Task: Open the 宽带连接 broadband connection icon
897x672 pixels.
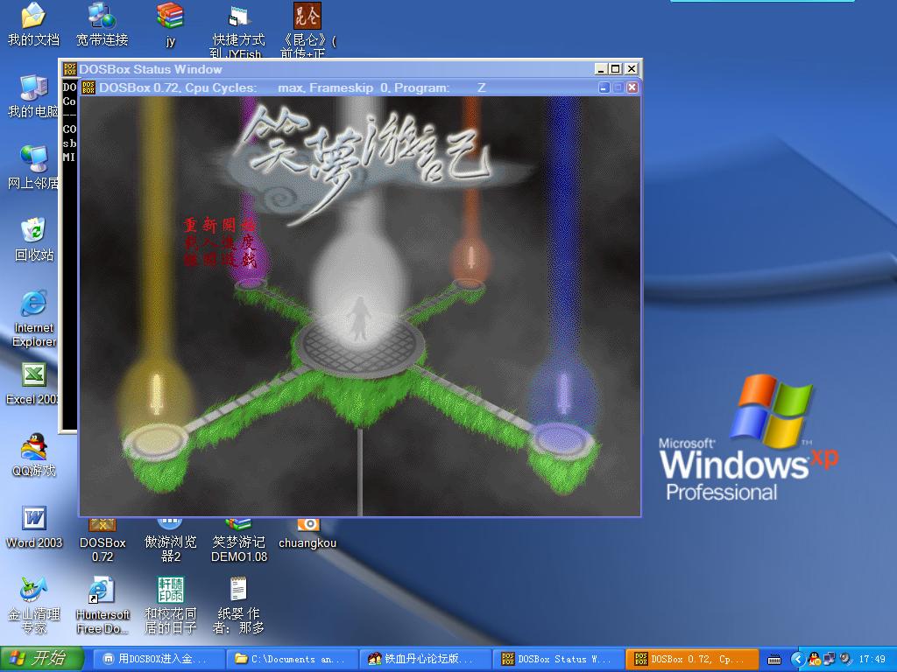Action: coord(102,17)
